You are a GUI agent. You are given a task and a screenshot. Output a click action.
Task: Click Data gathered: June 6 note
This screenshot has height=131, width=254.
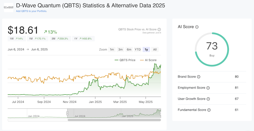[x=152, y=33]
